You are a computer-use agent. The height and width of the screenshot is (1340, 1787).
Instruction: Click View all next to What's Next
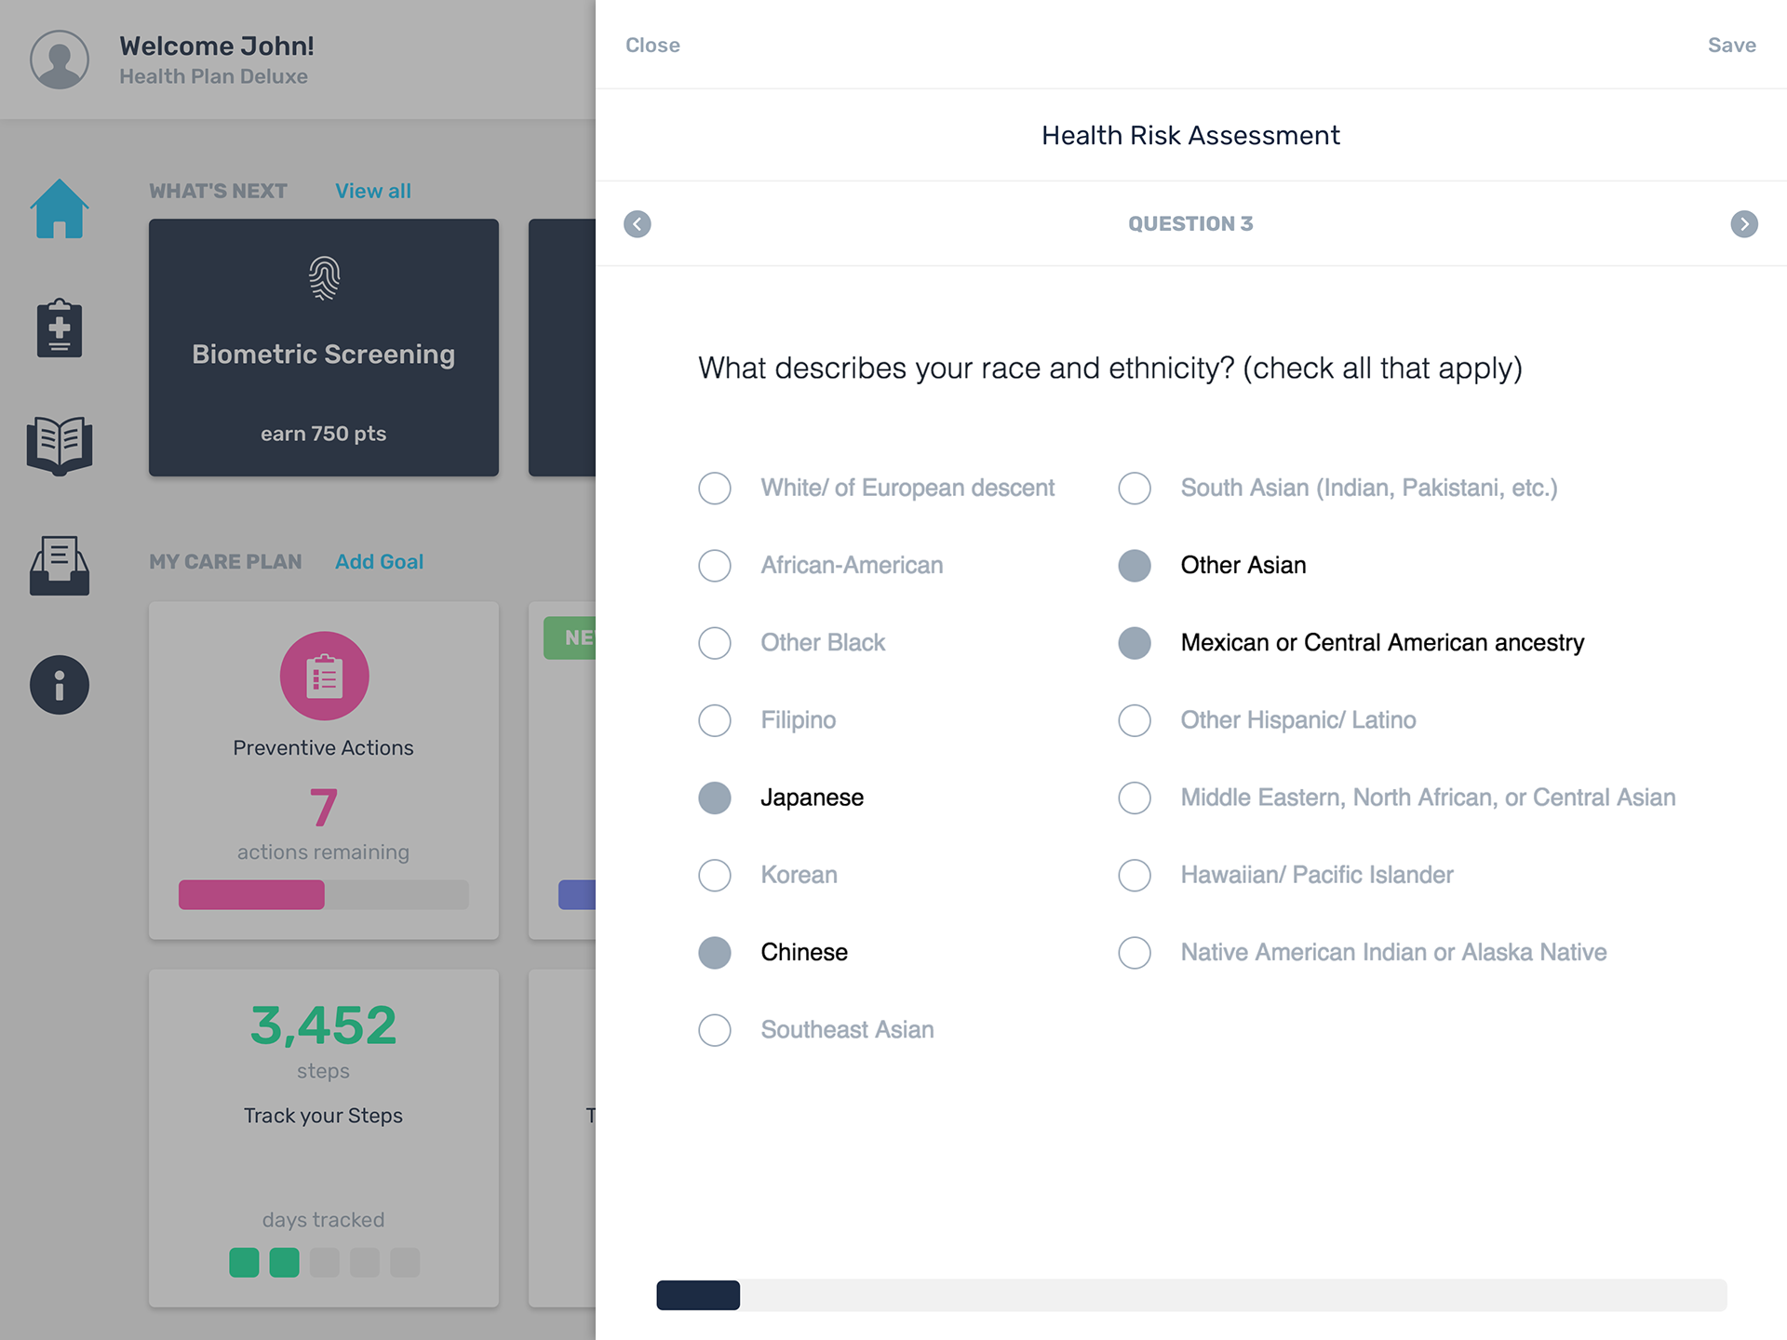tap(373, 191)
